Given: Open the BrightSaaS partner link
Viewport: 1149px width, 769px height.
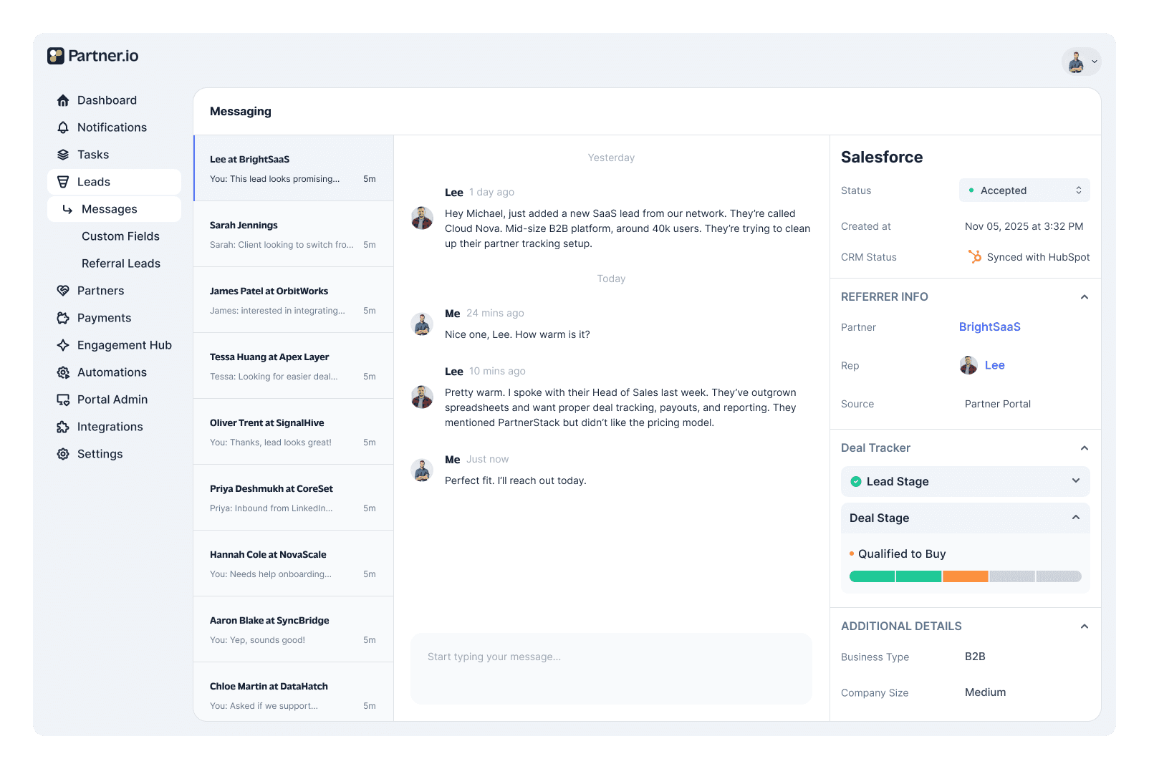Looking at the screenshot, I should 989,327.
